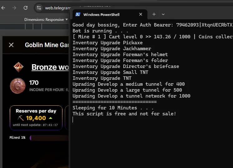
Task: Open Dimensions: Responsive dropdown
Action: (46, 20)
